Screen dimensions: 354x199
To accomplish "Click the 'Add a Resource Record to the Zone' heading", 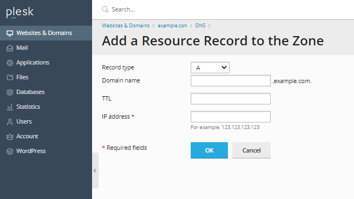I will (x=213, y=41).
